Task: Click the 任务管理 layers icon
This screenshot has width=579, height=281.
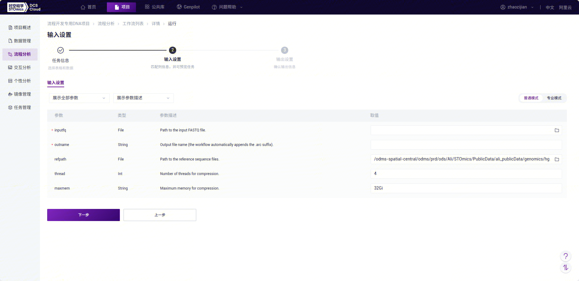Action: (10, 107)
